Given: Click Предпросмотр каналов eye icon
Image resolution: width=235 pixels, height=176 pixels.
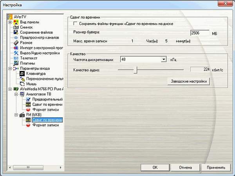Looking at the screenshot, I should point(16,38).
